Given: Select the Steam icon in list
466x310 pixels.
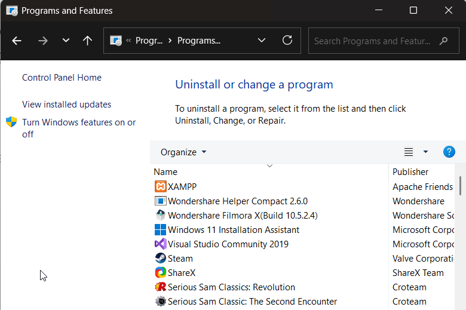Looking at the screenshot, I should point(160,259).
